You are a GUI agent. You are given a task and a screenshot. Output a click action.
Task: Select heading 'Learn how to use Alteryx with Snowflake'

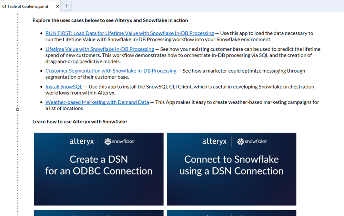point(80,122)
